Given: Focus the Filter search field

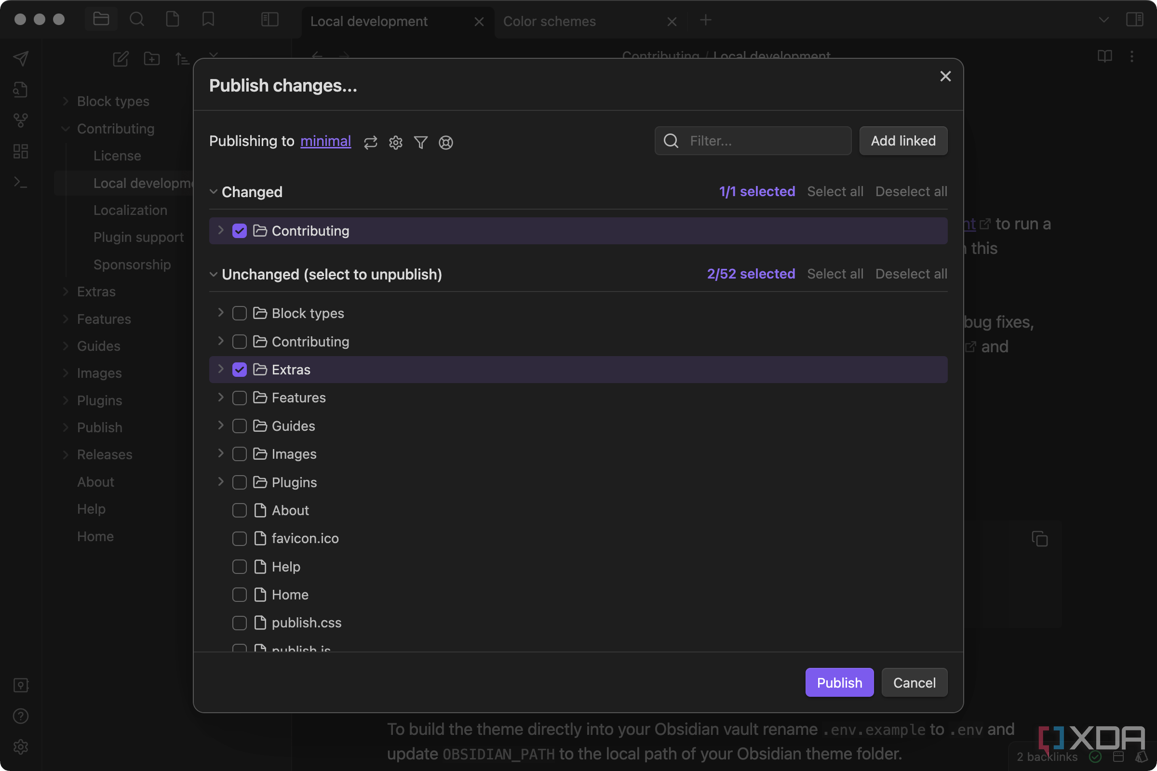Looking at the screenshot, I should pyautogui.click(x=753, y=141).
